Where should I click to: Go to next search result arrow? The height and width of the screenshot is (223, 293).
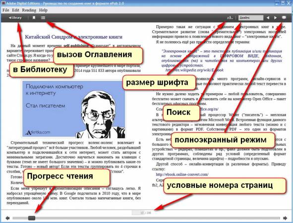pos(275,18)
